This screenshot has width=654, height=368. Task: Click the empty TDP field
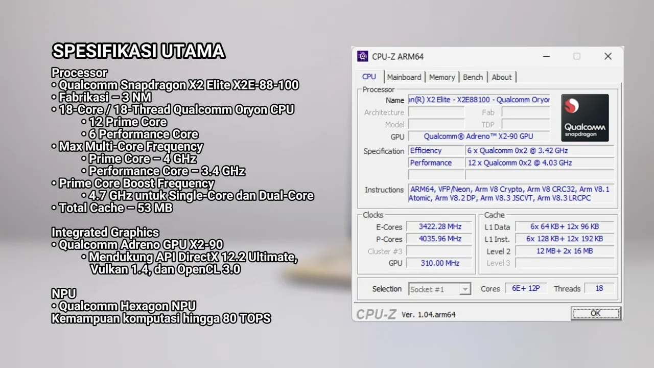point(526,124)
